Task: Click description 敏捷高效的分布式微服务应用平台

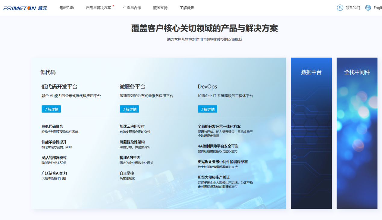Action: coord(146,96)
